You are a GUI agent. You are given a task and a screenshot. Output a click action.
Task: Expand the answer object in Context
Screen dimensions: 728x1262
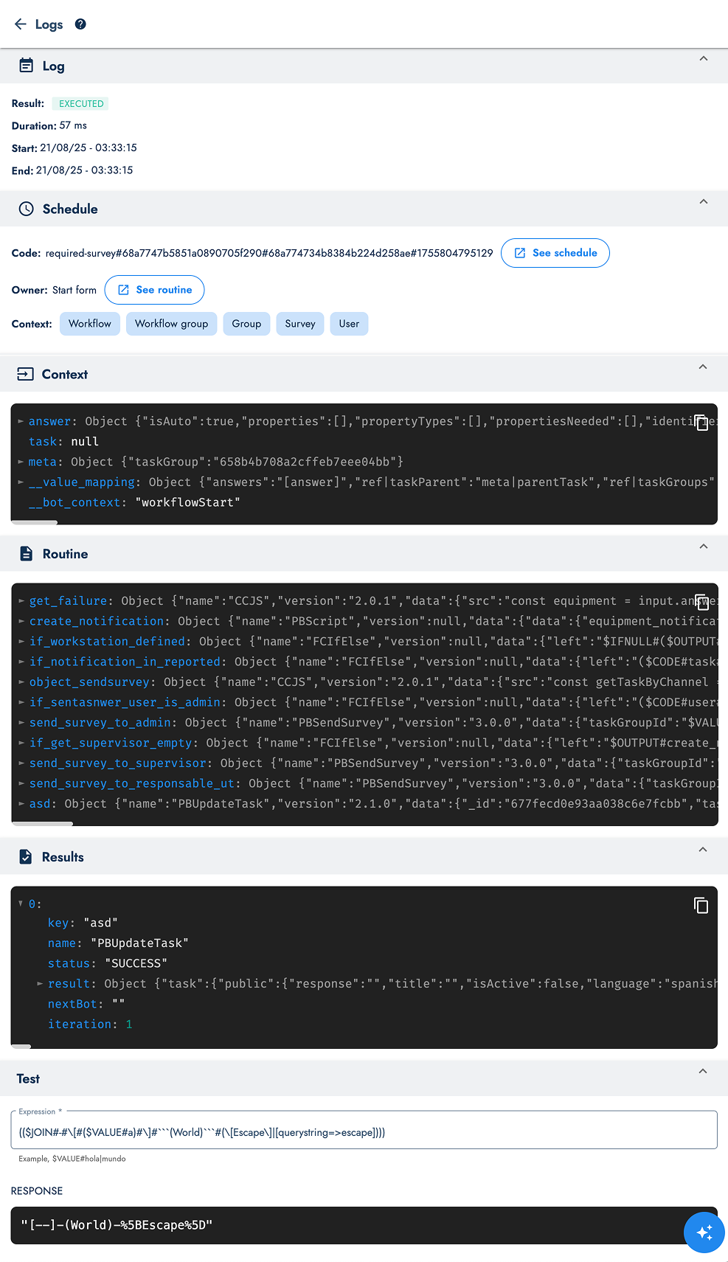(x=21, y=421)
